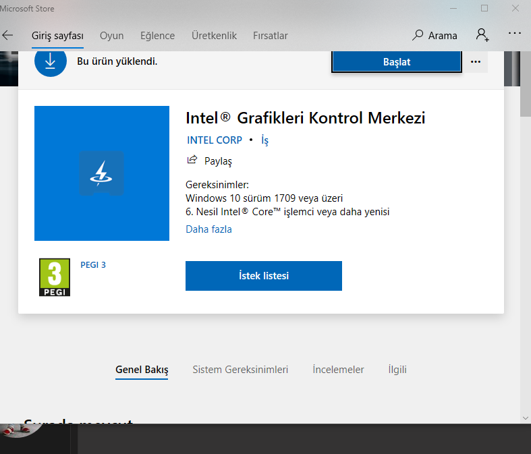The image size is (531, 454).
Task: Close the Microsoft Store window
Action: [515, 8]
